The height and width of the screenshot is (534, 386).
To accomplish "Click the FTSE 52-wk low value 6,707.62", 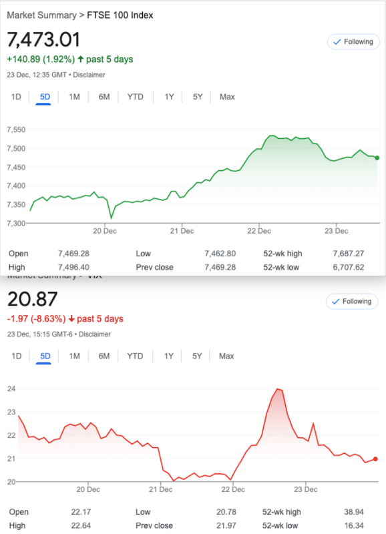I will tap(349, 268).
